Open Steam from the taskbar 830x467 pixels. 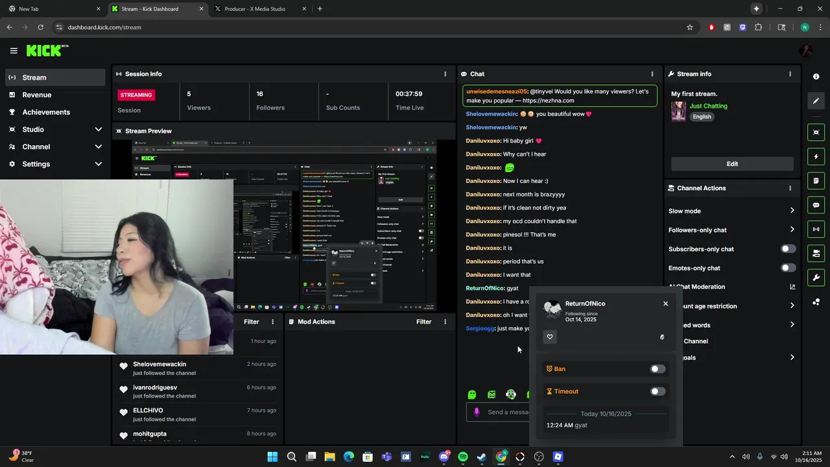point(482,457)
